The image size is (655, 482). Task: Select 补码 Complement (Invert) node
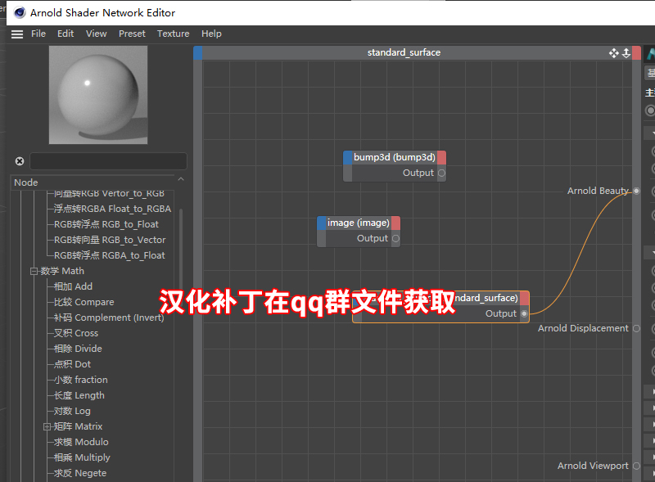tap(109, 318)
